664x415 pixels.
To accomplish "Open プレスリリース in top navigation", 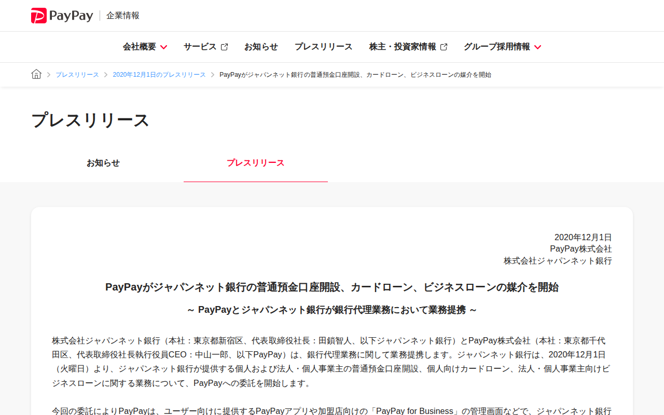I will pos(323,47).
